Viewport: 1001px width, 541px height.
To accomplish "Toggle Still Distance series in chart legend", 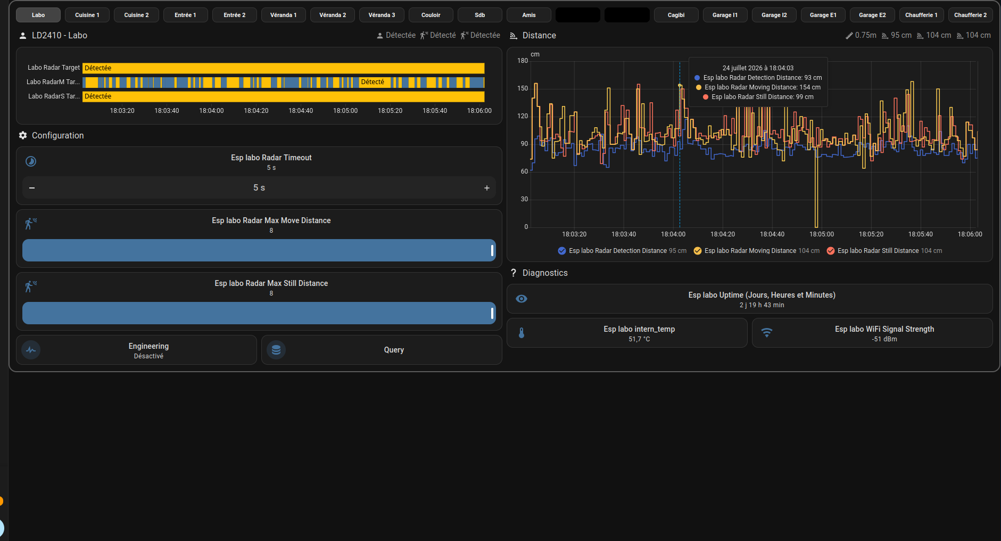I will 884,251.
